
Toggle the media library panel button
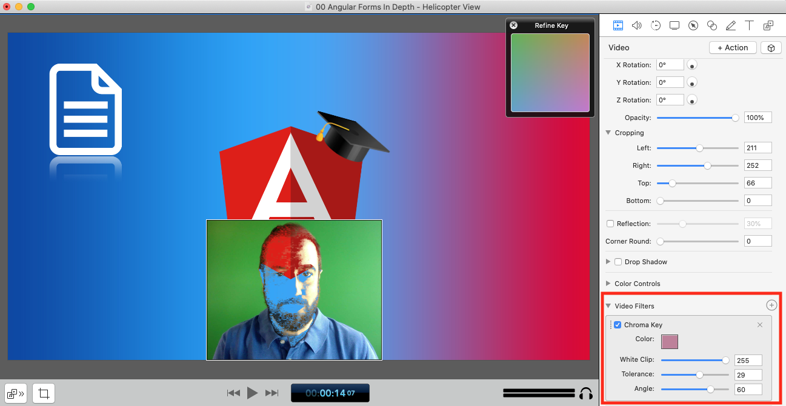[x=15, y=393]
